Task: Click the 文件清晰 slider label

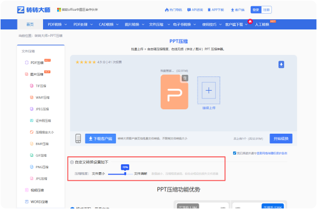Action: click(x=140, y=173)
